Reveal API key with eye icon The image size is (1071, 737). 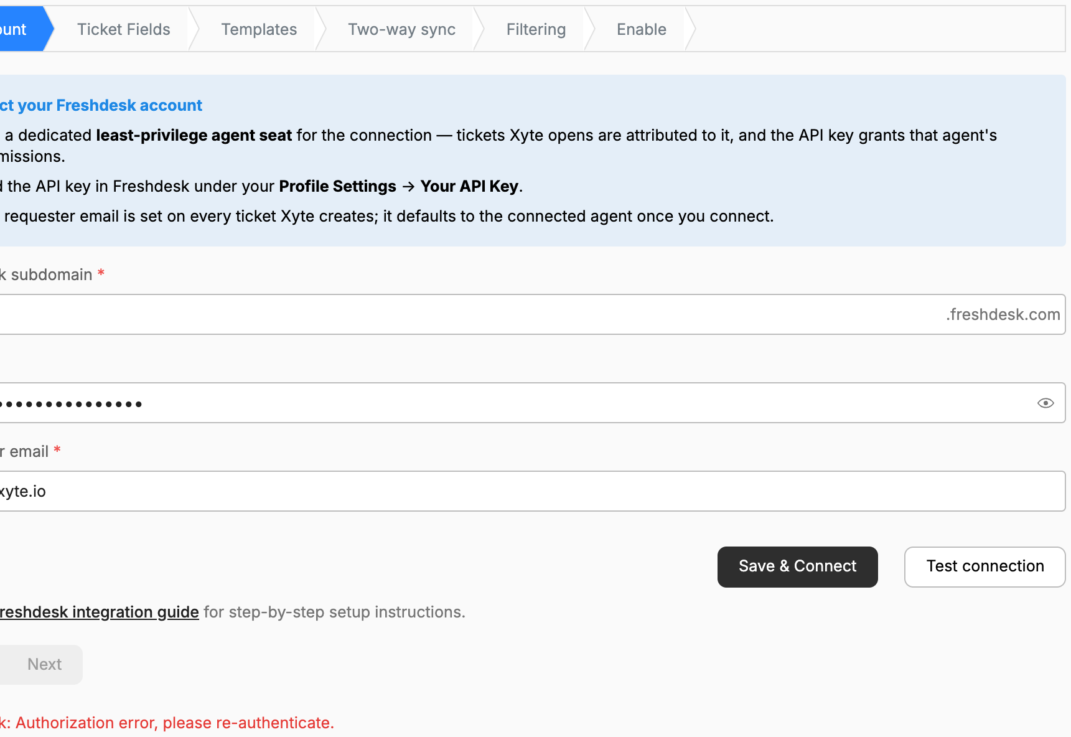point(1045,403)
